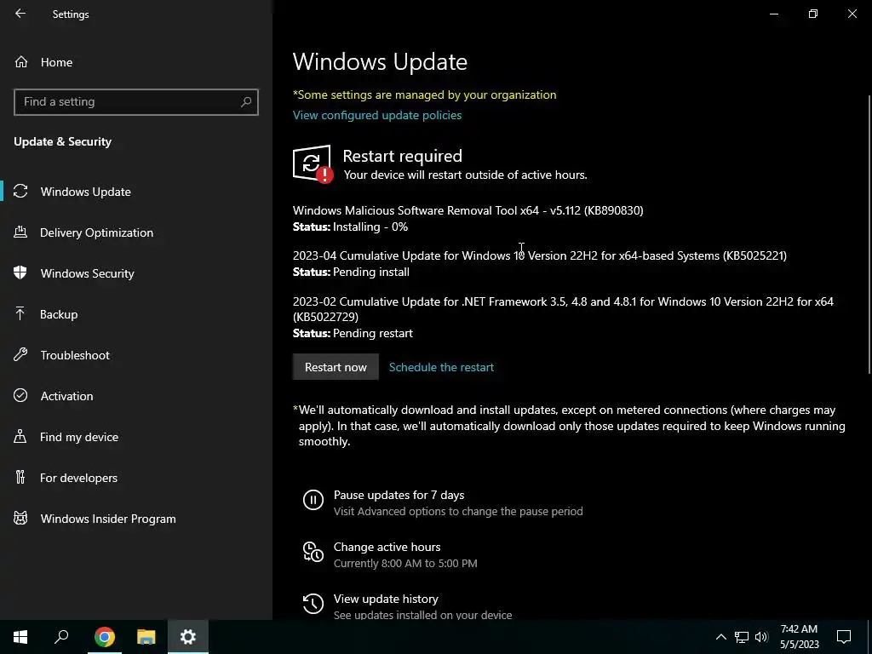This screenshot has width=872, height=654.
Task: Launch Google Chrome from the taskbar
Action: point(104,637)
